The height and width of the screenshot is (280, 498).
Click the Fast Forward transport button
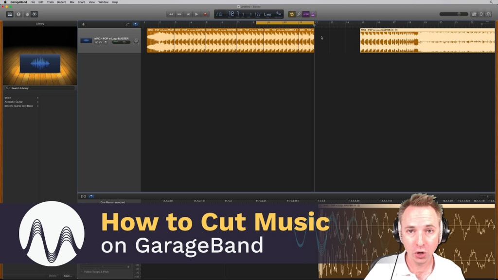(x=179, y=14)
